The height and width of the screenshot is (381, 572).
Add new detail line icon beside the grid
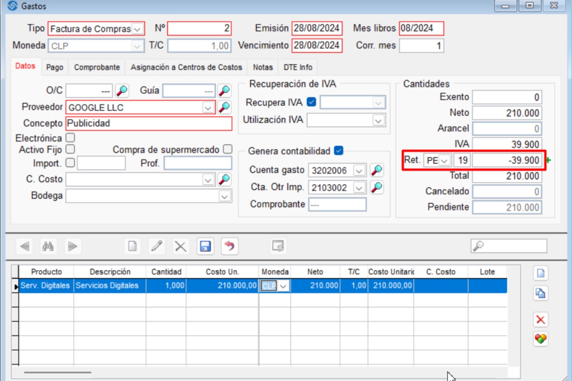click(541, 273)
